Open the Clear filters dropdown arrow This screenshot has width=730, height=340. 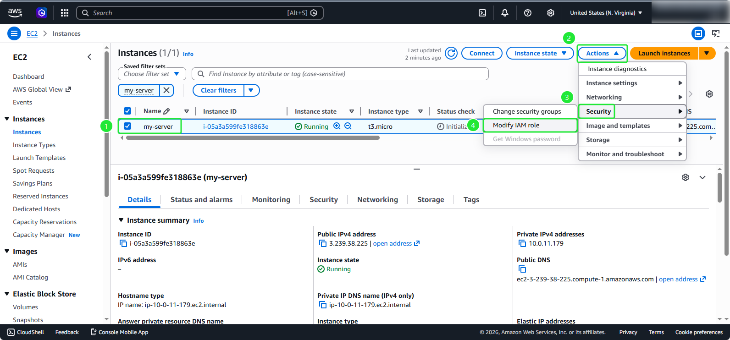point(251,90)
